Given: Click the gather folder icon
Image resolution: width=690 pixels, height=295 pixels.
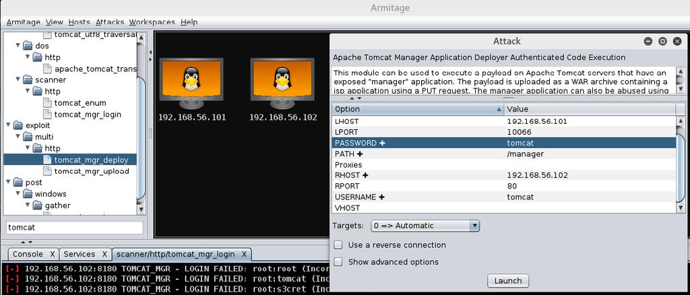Looking at the screenshot, I should tap(38, 205).
